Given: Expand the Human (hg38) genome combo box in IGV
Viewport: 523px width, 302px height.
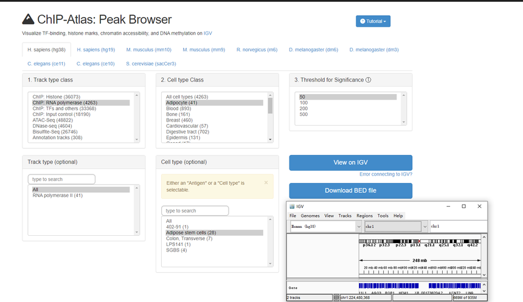Looking at the screenshot, I should [359, 227].
